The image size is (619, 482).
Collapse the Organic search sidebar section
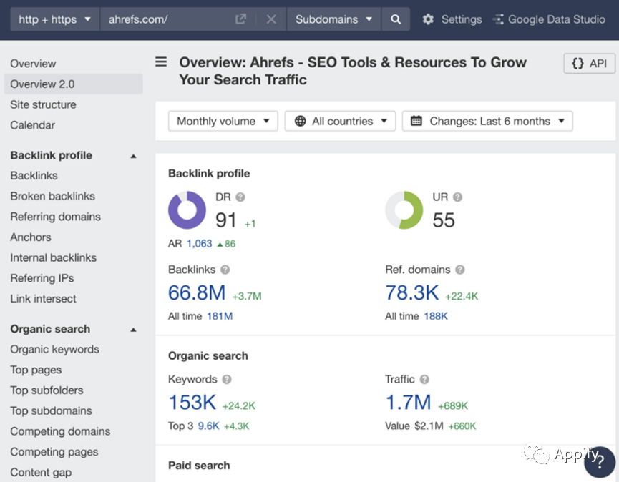(133, 330)
